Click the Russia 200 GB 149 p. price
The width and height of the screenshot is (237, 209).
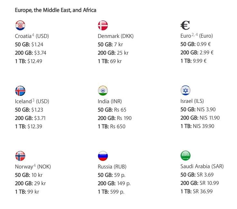tap(114, 183)
